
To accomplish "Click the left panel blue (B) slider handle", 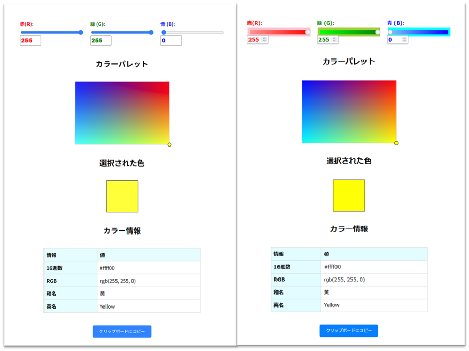I will click(164, 32).
